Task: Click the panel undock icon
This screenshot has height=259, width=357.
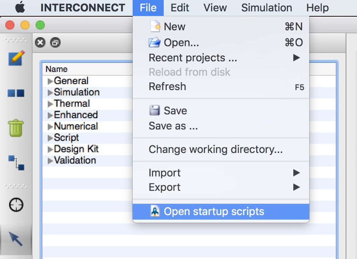Action: coord(55,42)
